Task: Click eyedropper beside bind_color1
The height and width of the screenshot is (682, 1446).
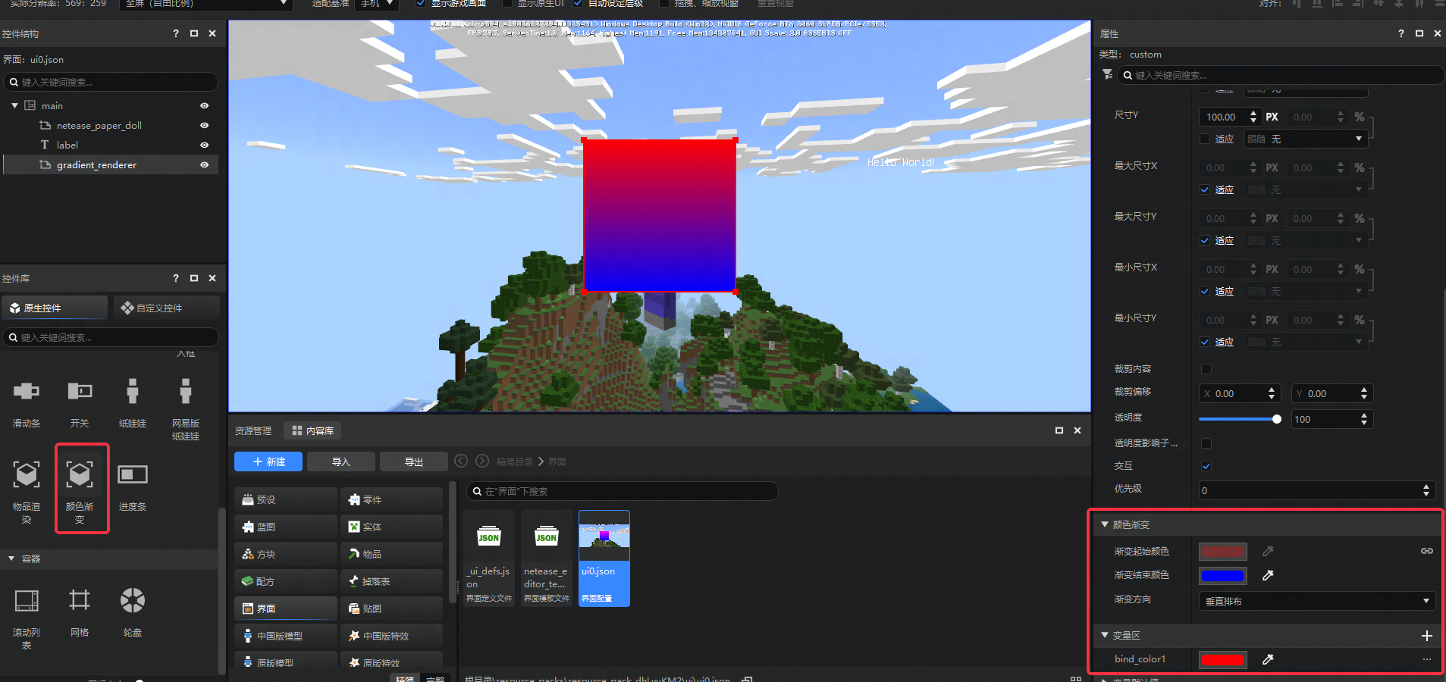Action: 1268,660
